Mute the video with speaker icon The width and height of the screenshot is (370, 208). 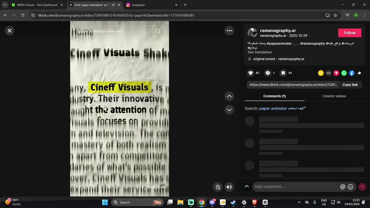[x=229, y=187]
